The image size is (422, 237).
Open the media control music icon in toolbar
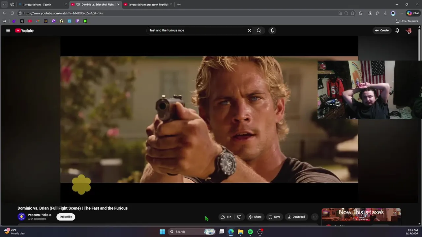click(369, 13)
